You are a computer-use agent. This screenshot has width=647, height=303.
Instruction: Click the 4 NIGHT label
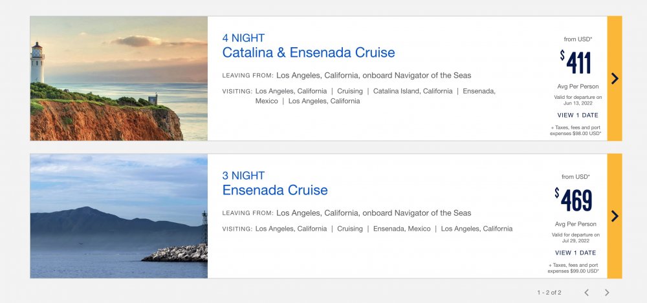pyautogui.click(x=243, y=38)
